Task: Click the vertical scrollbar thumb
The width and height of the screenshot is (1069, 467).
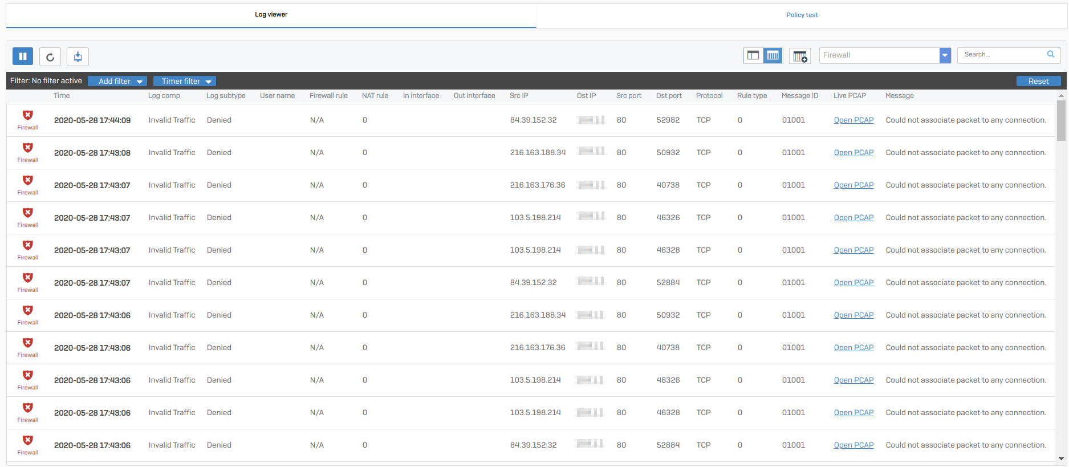Action: click(1060, 120)
